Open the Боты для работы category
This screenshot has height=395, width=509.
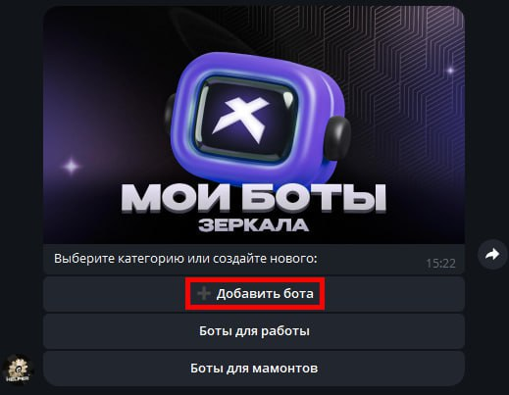click(x=254, y=331)
